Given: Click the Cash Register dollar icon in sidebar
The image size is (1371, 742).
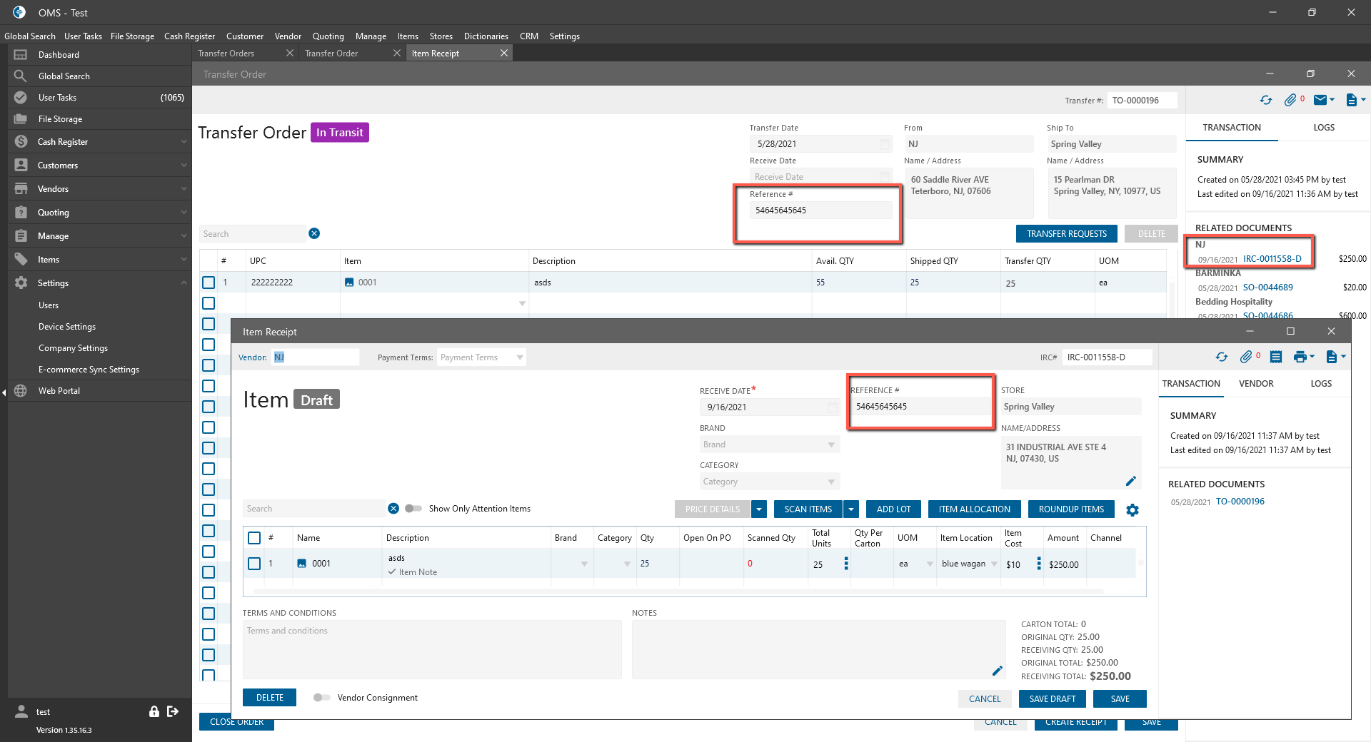Looking at the screenshot, I should tap(21, 142).
